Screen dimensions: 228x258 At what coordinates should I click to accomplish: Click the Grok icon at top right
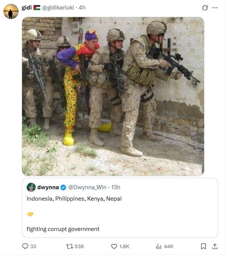pyautogui.click(x=205, y=8)
